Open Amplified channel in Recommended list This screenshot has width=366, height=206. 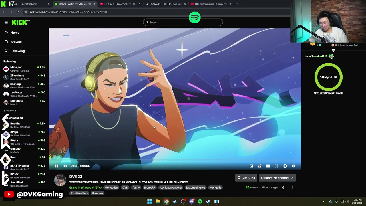point(24,184)
